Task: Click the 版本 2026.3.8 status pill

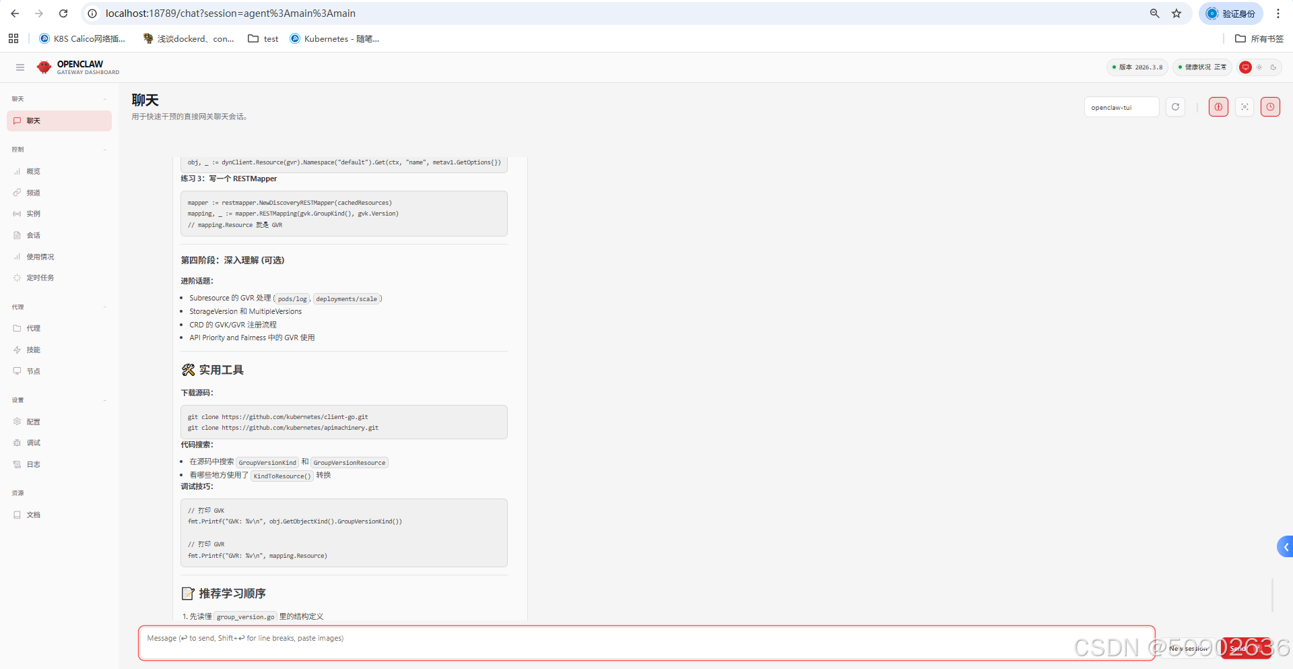Action: point(1137,67)
